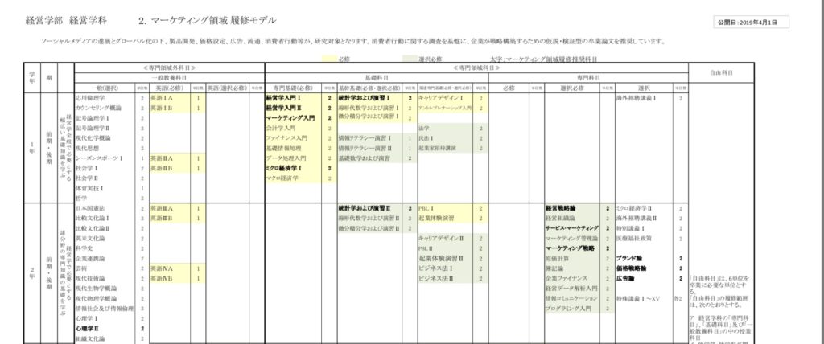The width and height of the screenshot is (824, 344).
Task: Select ビジネス法Ⅰ cell
Action: [435, 268]
